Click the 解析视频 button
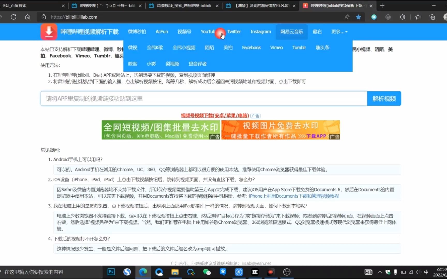This screenshot has height=279, width=447. click(x=384, y=99)
